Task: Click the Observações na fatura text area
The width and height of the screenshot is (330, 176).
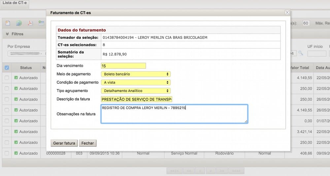Action: (x=174, y=114)
